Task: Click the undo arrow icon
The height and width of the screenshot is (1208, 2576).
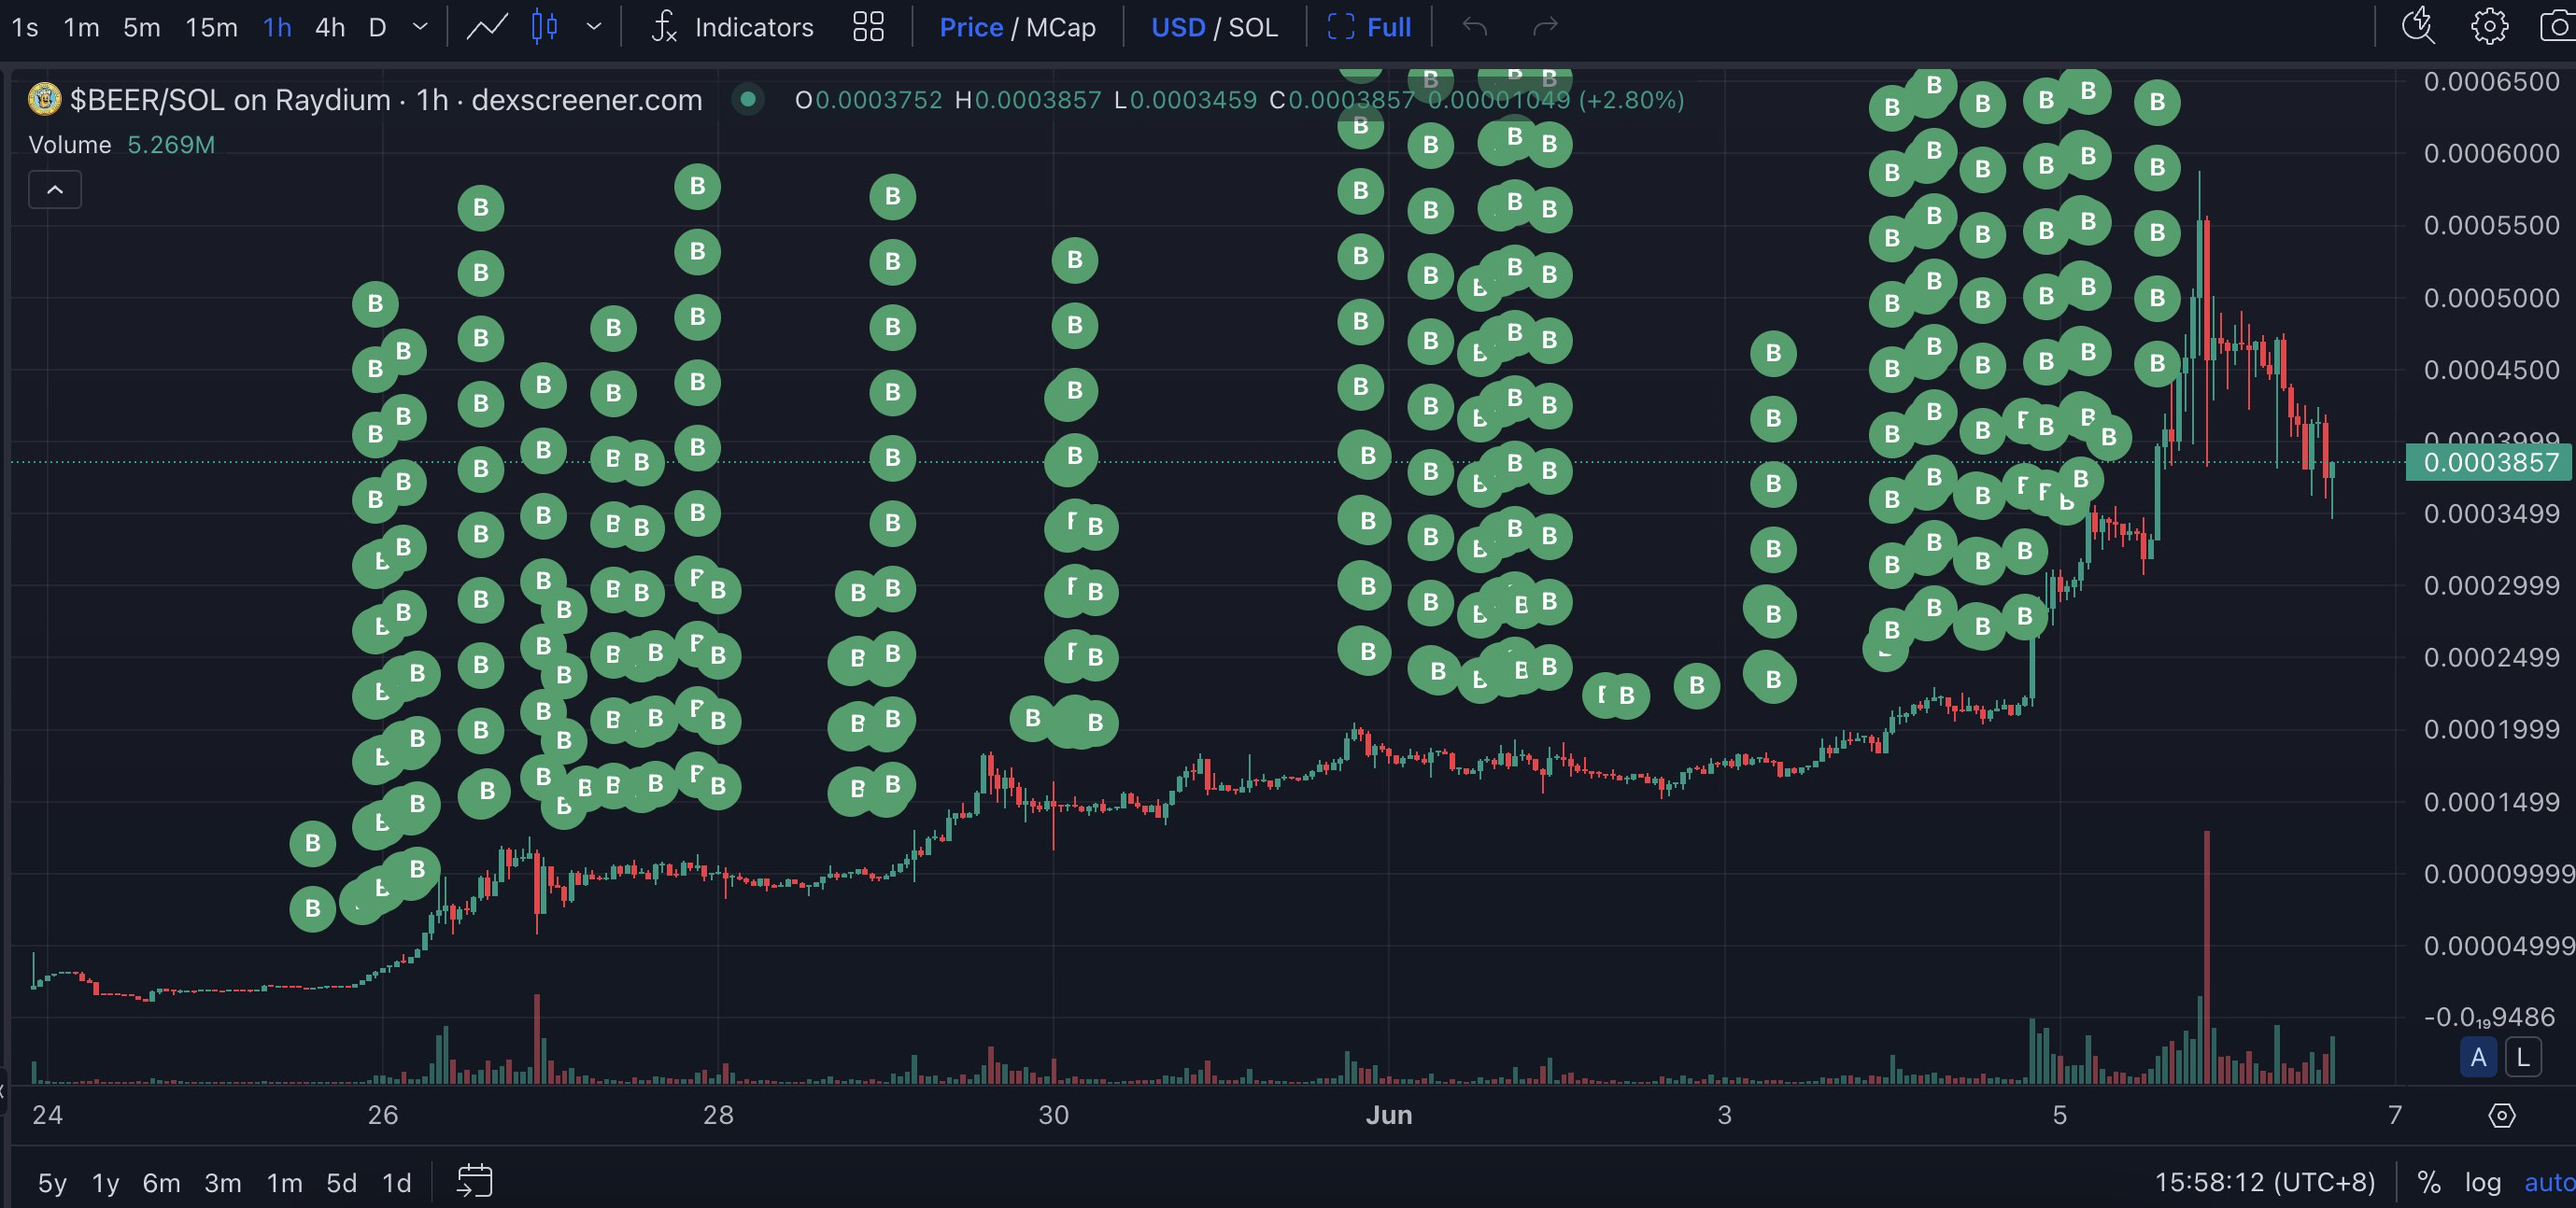Action: tap(1475, 27)
